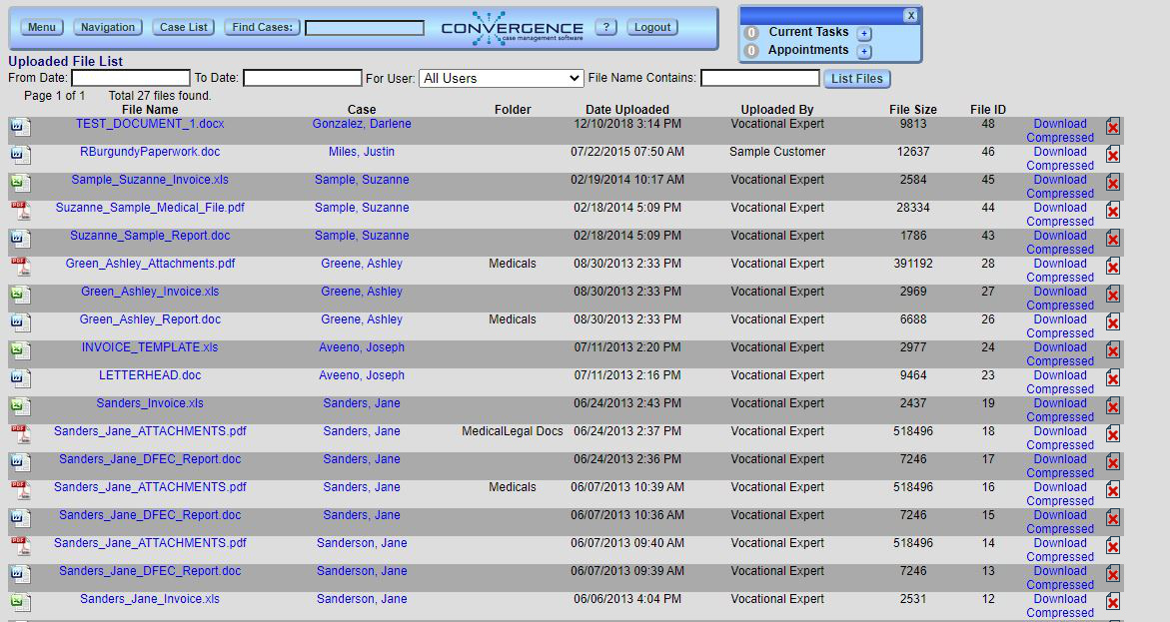Open the Navigation menu
This screenshot has height=622, width=1170.
point(108,27)
